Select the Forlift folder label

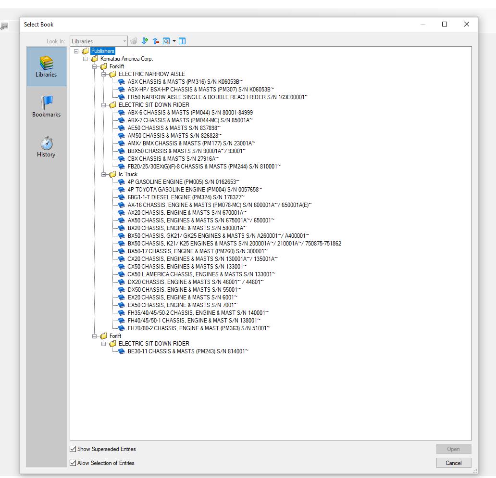(115, 336)
